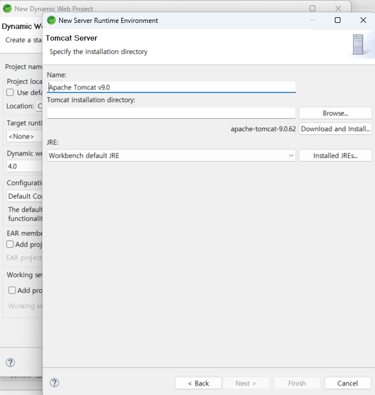
Task: Check Add project to working sets box
Action: point(12,290)
